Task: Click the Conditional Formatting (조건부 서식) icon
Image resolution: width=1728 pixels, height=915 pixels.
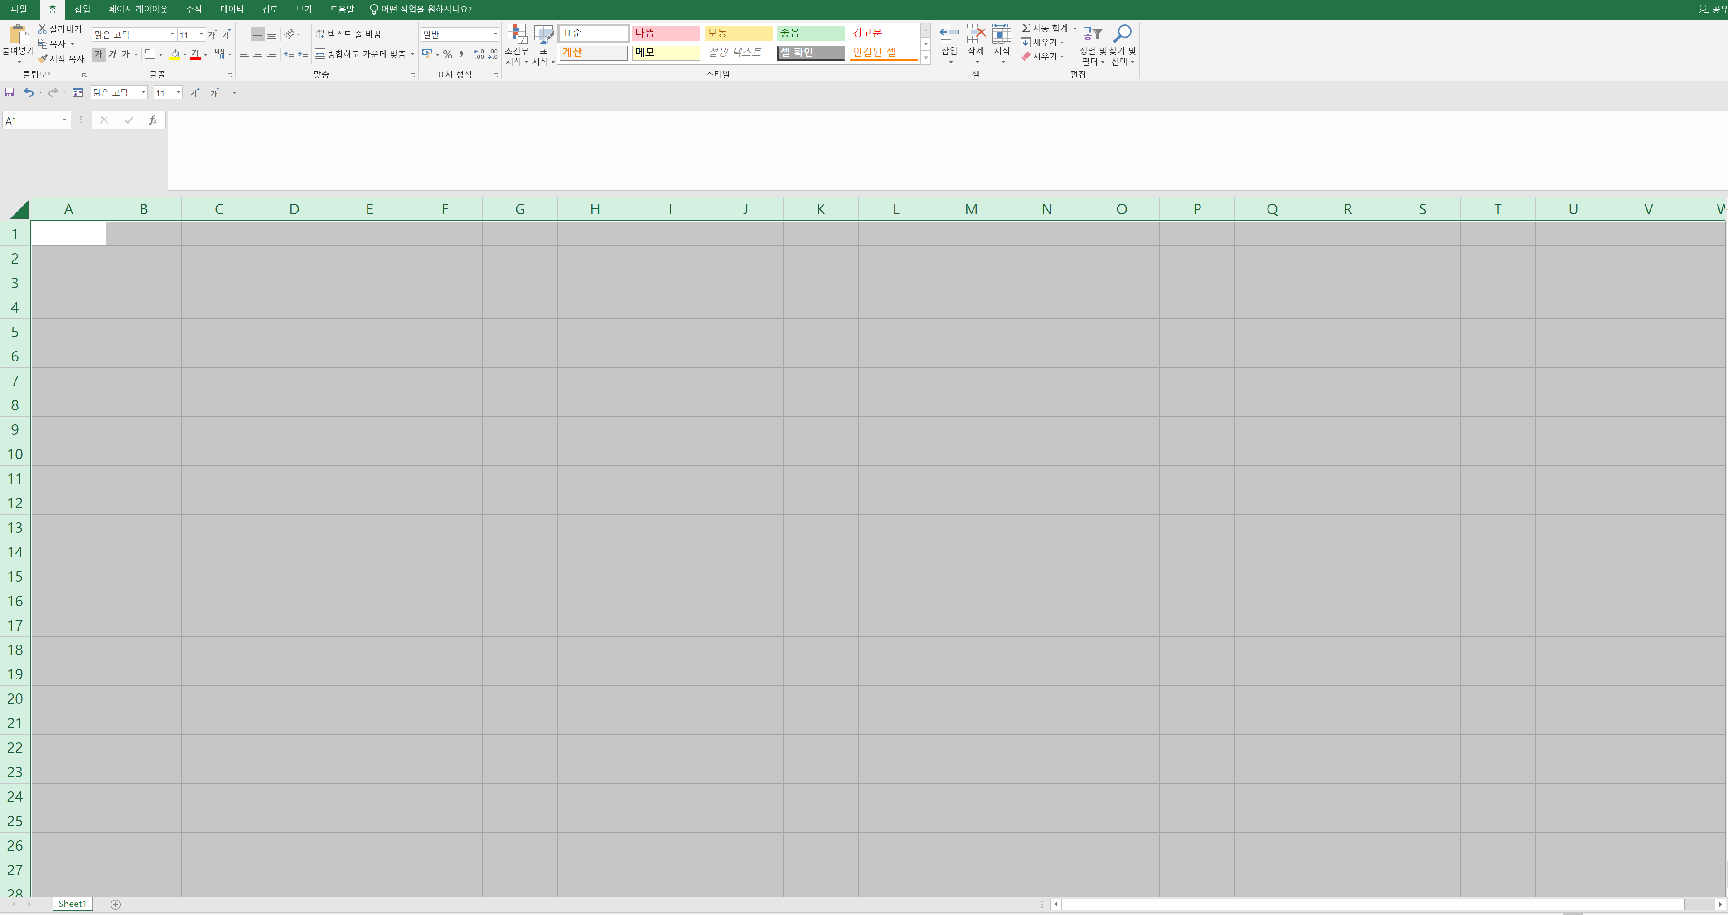Action: (x=517, y=34)
